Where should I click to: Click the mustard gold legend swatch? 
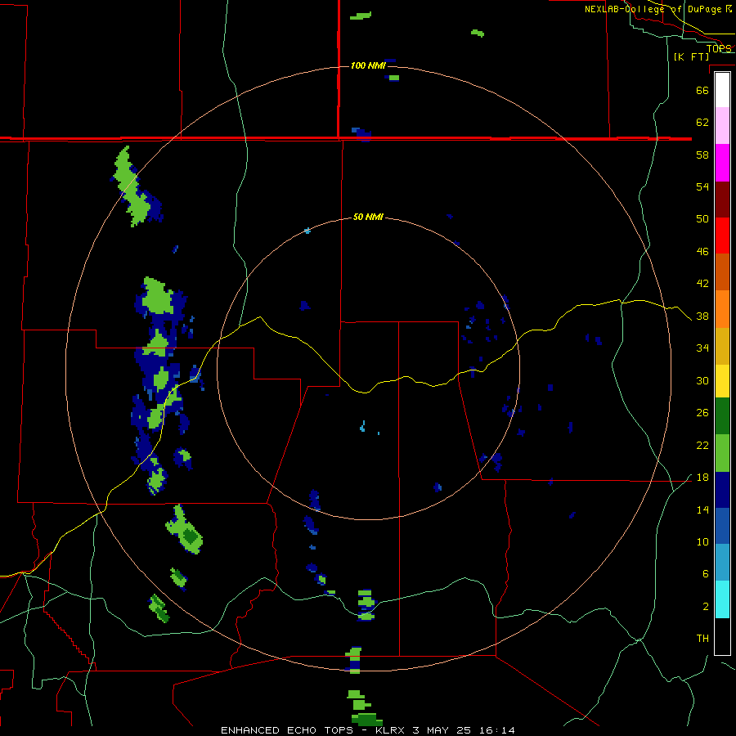(x=722, y=346)
